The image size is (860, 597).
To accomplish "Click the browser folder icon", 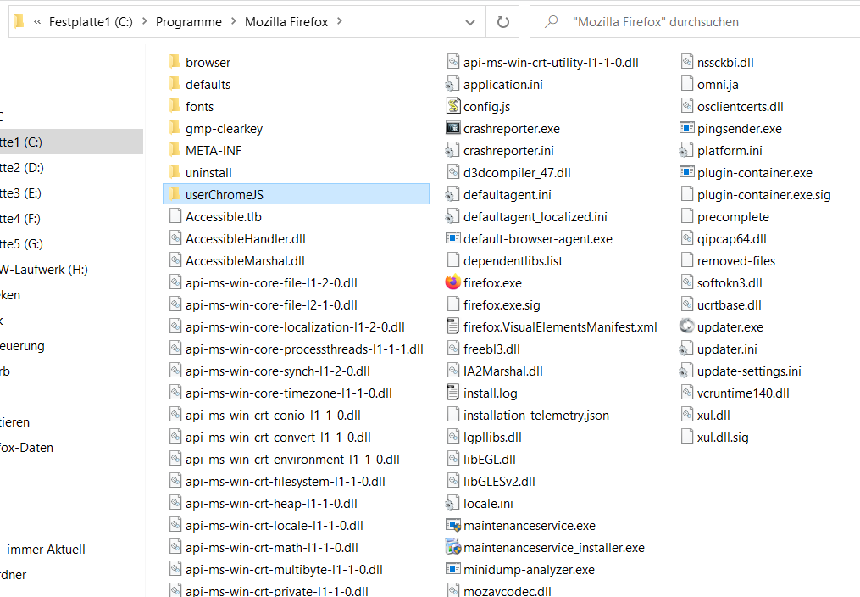I will [175, 61].
